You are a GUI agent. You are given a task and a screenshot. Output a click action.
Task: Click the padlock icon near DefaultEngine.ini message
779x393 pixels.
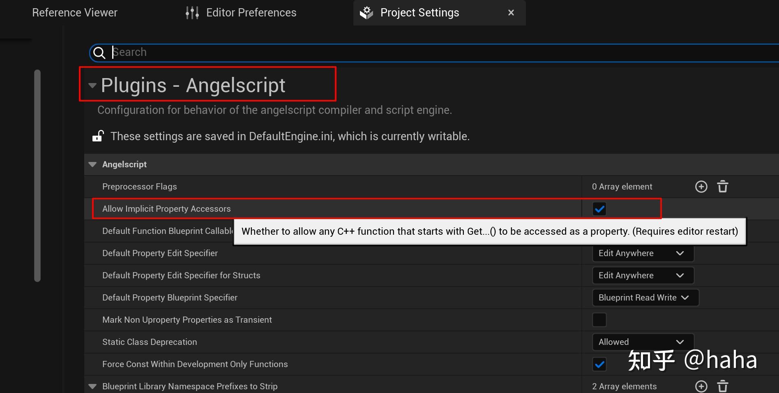click(x=98, y=136)
